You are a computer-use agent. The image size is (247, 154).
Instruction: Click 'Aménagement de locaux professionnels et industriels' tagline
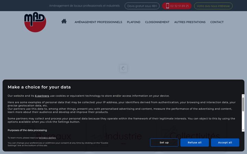tap(84, 6)
